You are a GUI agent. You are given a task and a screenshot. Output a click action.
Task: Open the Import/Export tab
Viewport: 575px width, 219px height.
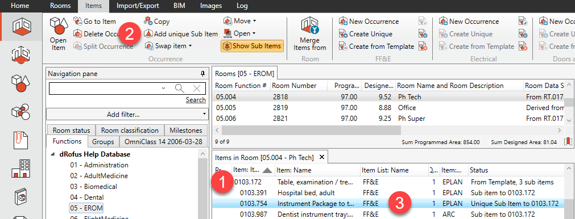tap(138, 6)
